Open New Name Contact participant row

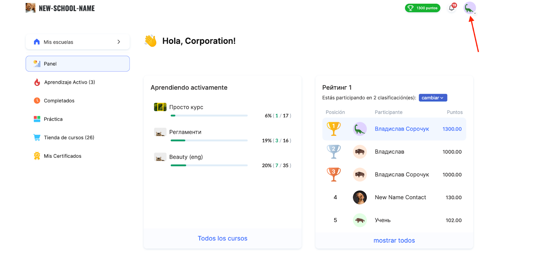pos(394,197)
